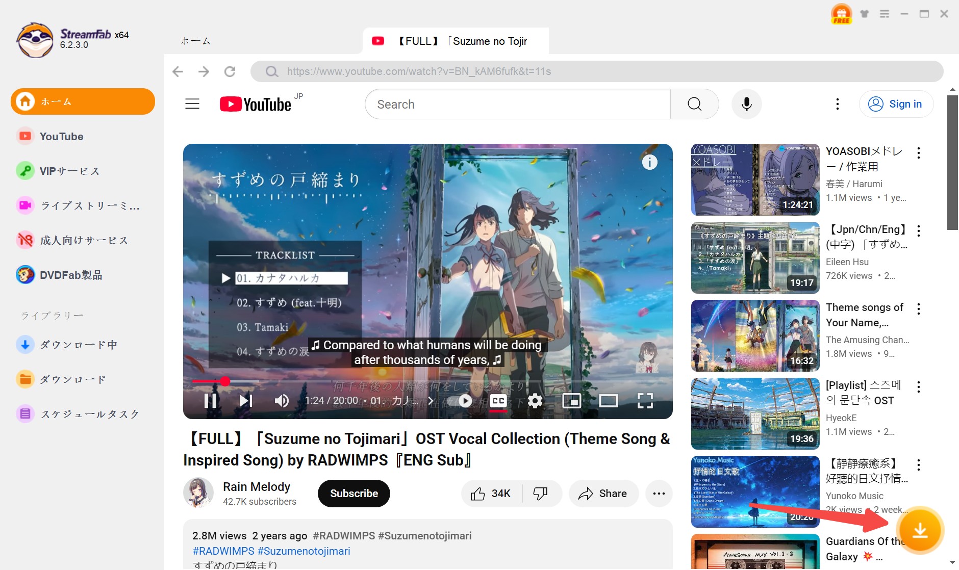Image resolution: width=959 pixels, height=570 pixels.
Task: Open options for Theme songs of Your Name
Action: 919,308
